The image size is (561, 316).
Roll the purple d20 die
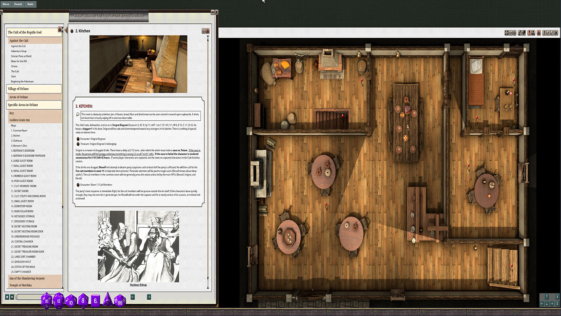point(46,301)
